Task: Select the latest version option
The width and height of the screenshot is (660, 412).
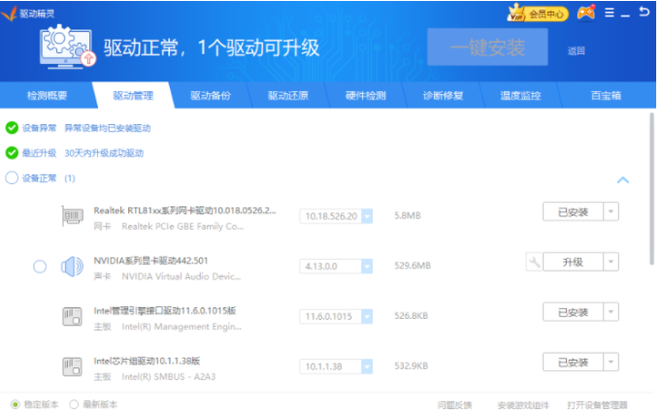Action: [x=76, y=404]
